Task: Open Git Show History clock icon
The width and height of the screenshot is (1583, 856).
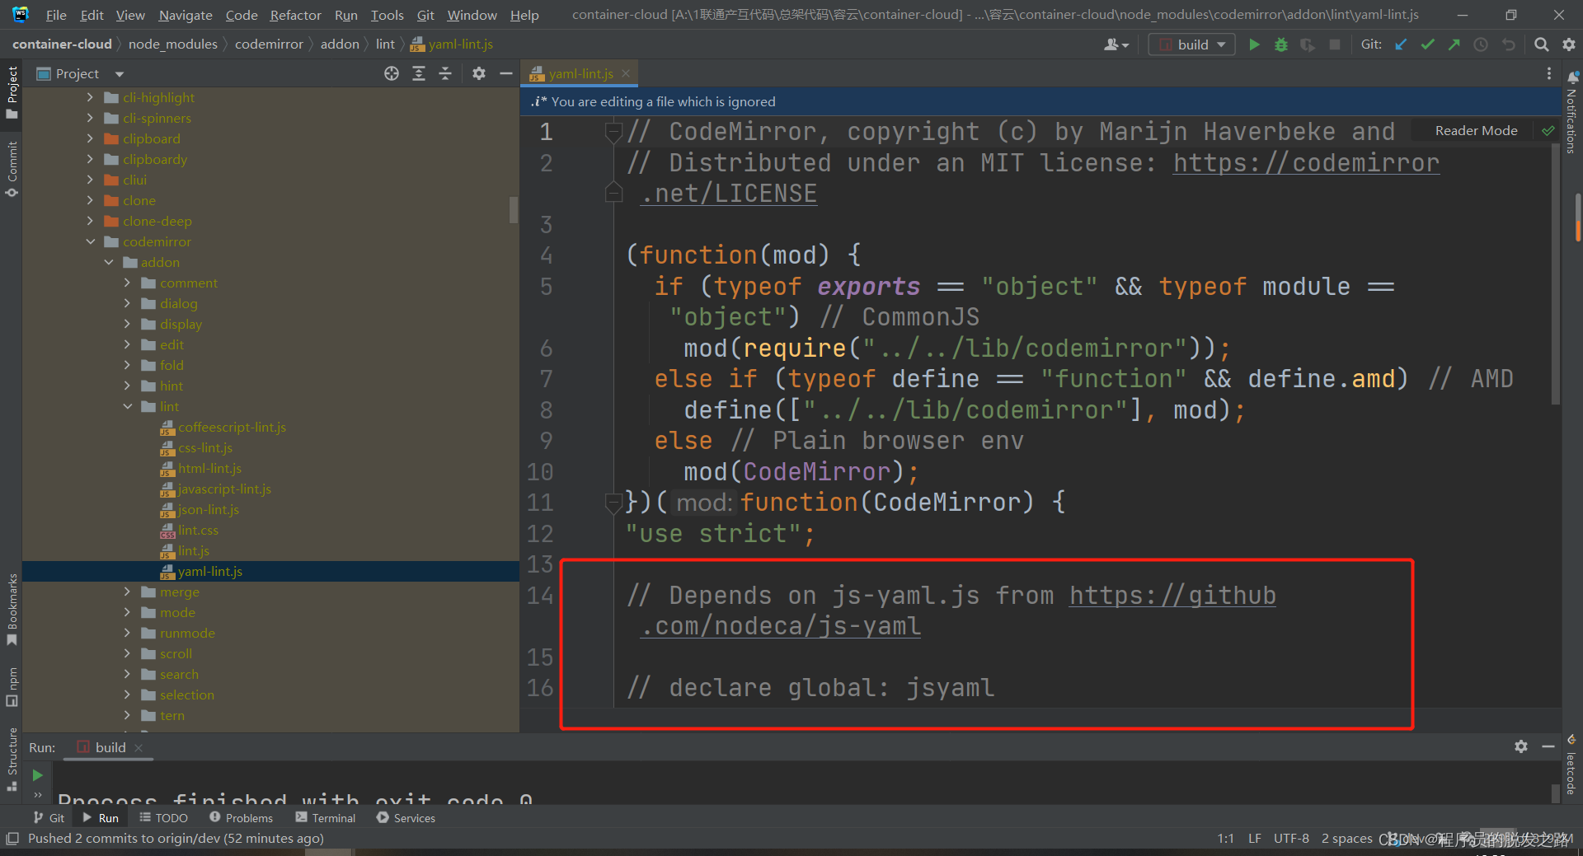Action: point(1481,44)
